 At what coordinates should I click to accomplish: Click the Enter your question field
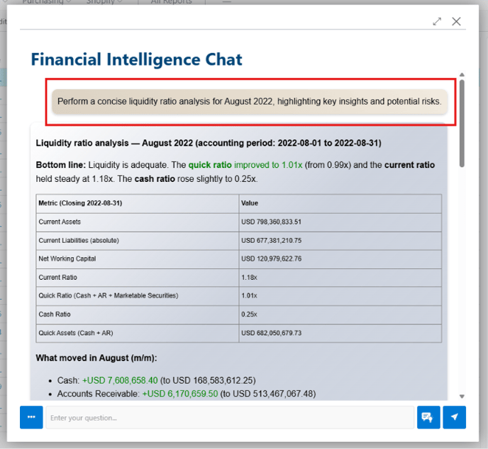point(229,418)
